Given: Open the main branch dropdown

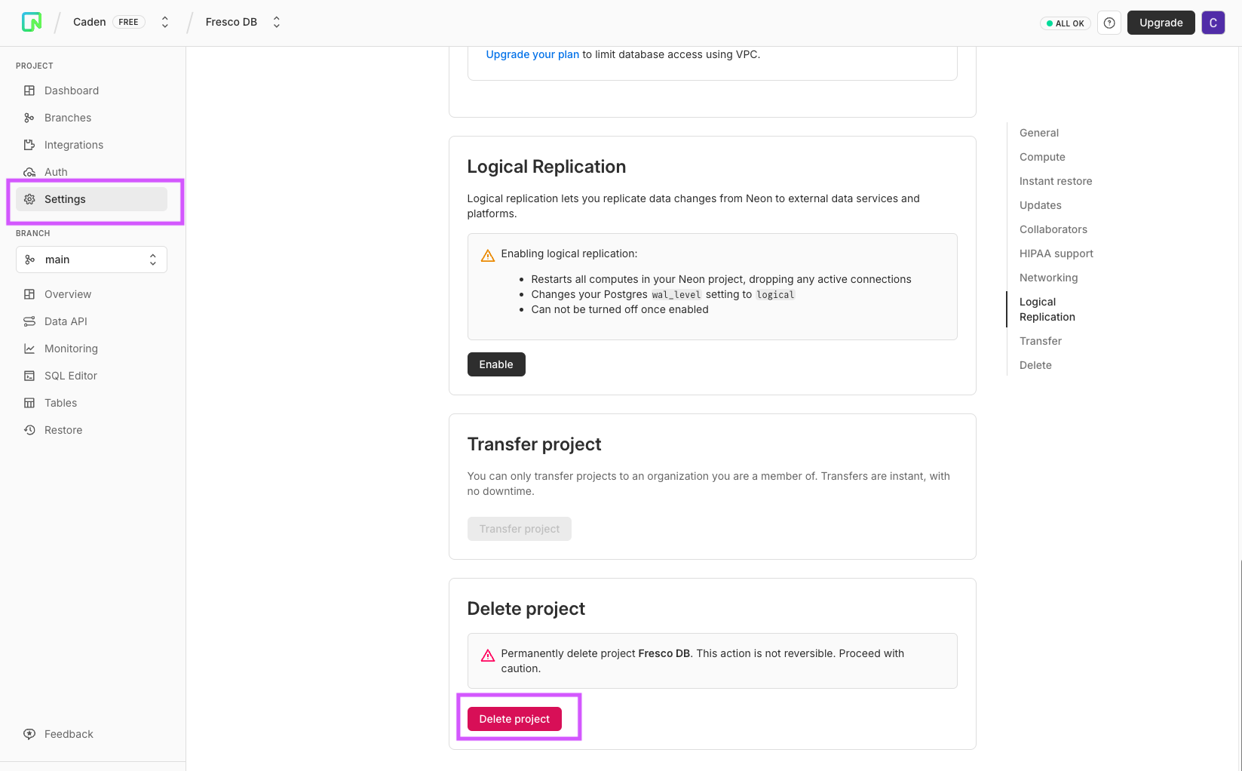Looking at the screenshot, I should click(91, 260).
